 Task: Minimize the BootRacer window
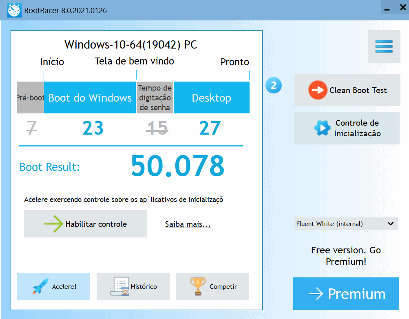click(x=387, y=9)
